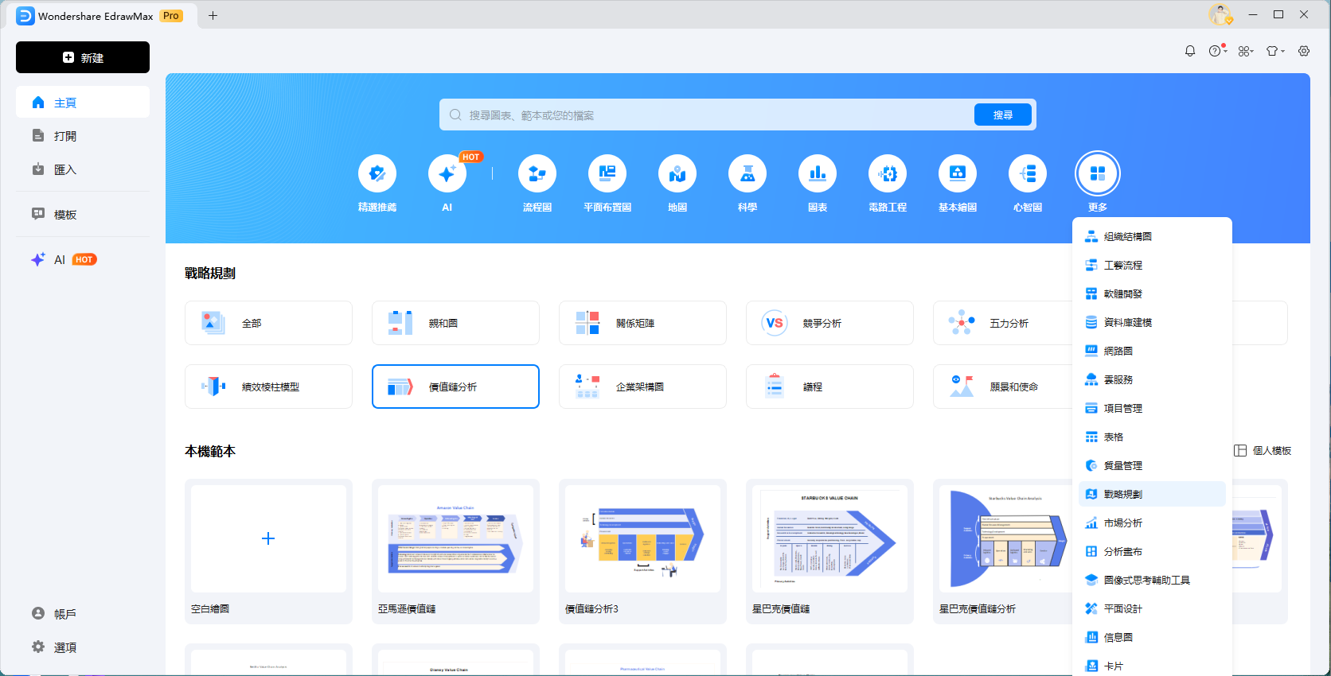This screenshot has height=676, width=1331.
Task: Select the 全部 template type
Action: tap(268, 323)
